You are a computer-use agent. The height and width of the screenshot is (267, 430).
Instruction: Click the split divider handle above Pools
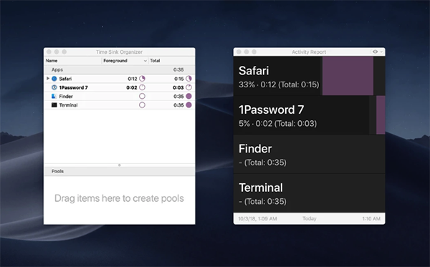(x=119, y=165)
